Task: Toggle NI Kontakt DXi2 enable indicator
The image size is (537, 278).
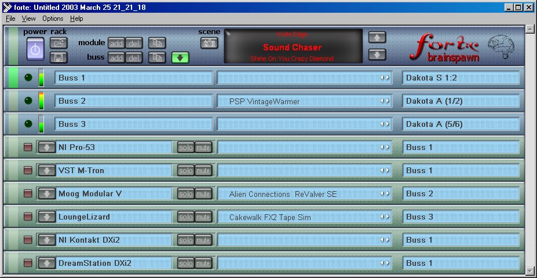Action: (x=28, y=240)
